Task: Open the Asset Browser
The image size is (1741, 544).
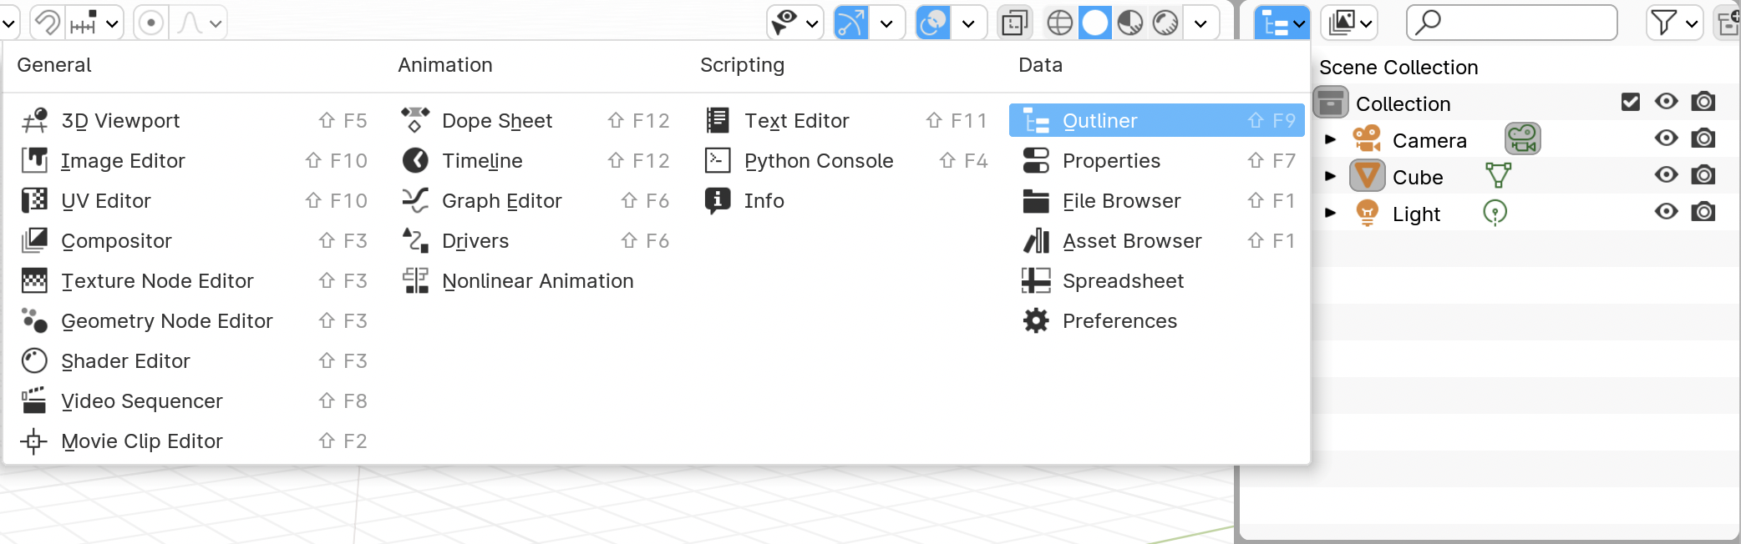Action: click(1157, 241)
